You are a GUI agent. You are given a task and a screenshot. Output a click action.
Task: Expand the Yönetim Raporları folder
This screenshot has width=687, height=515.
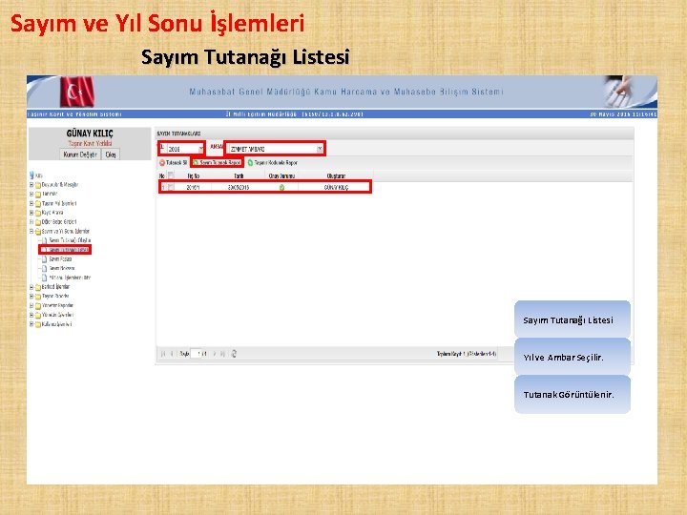click(x=31, y=305)
